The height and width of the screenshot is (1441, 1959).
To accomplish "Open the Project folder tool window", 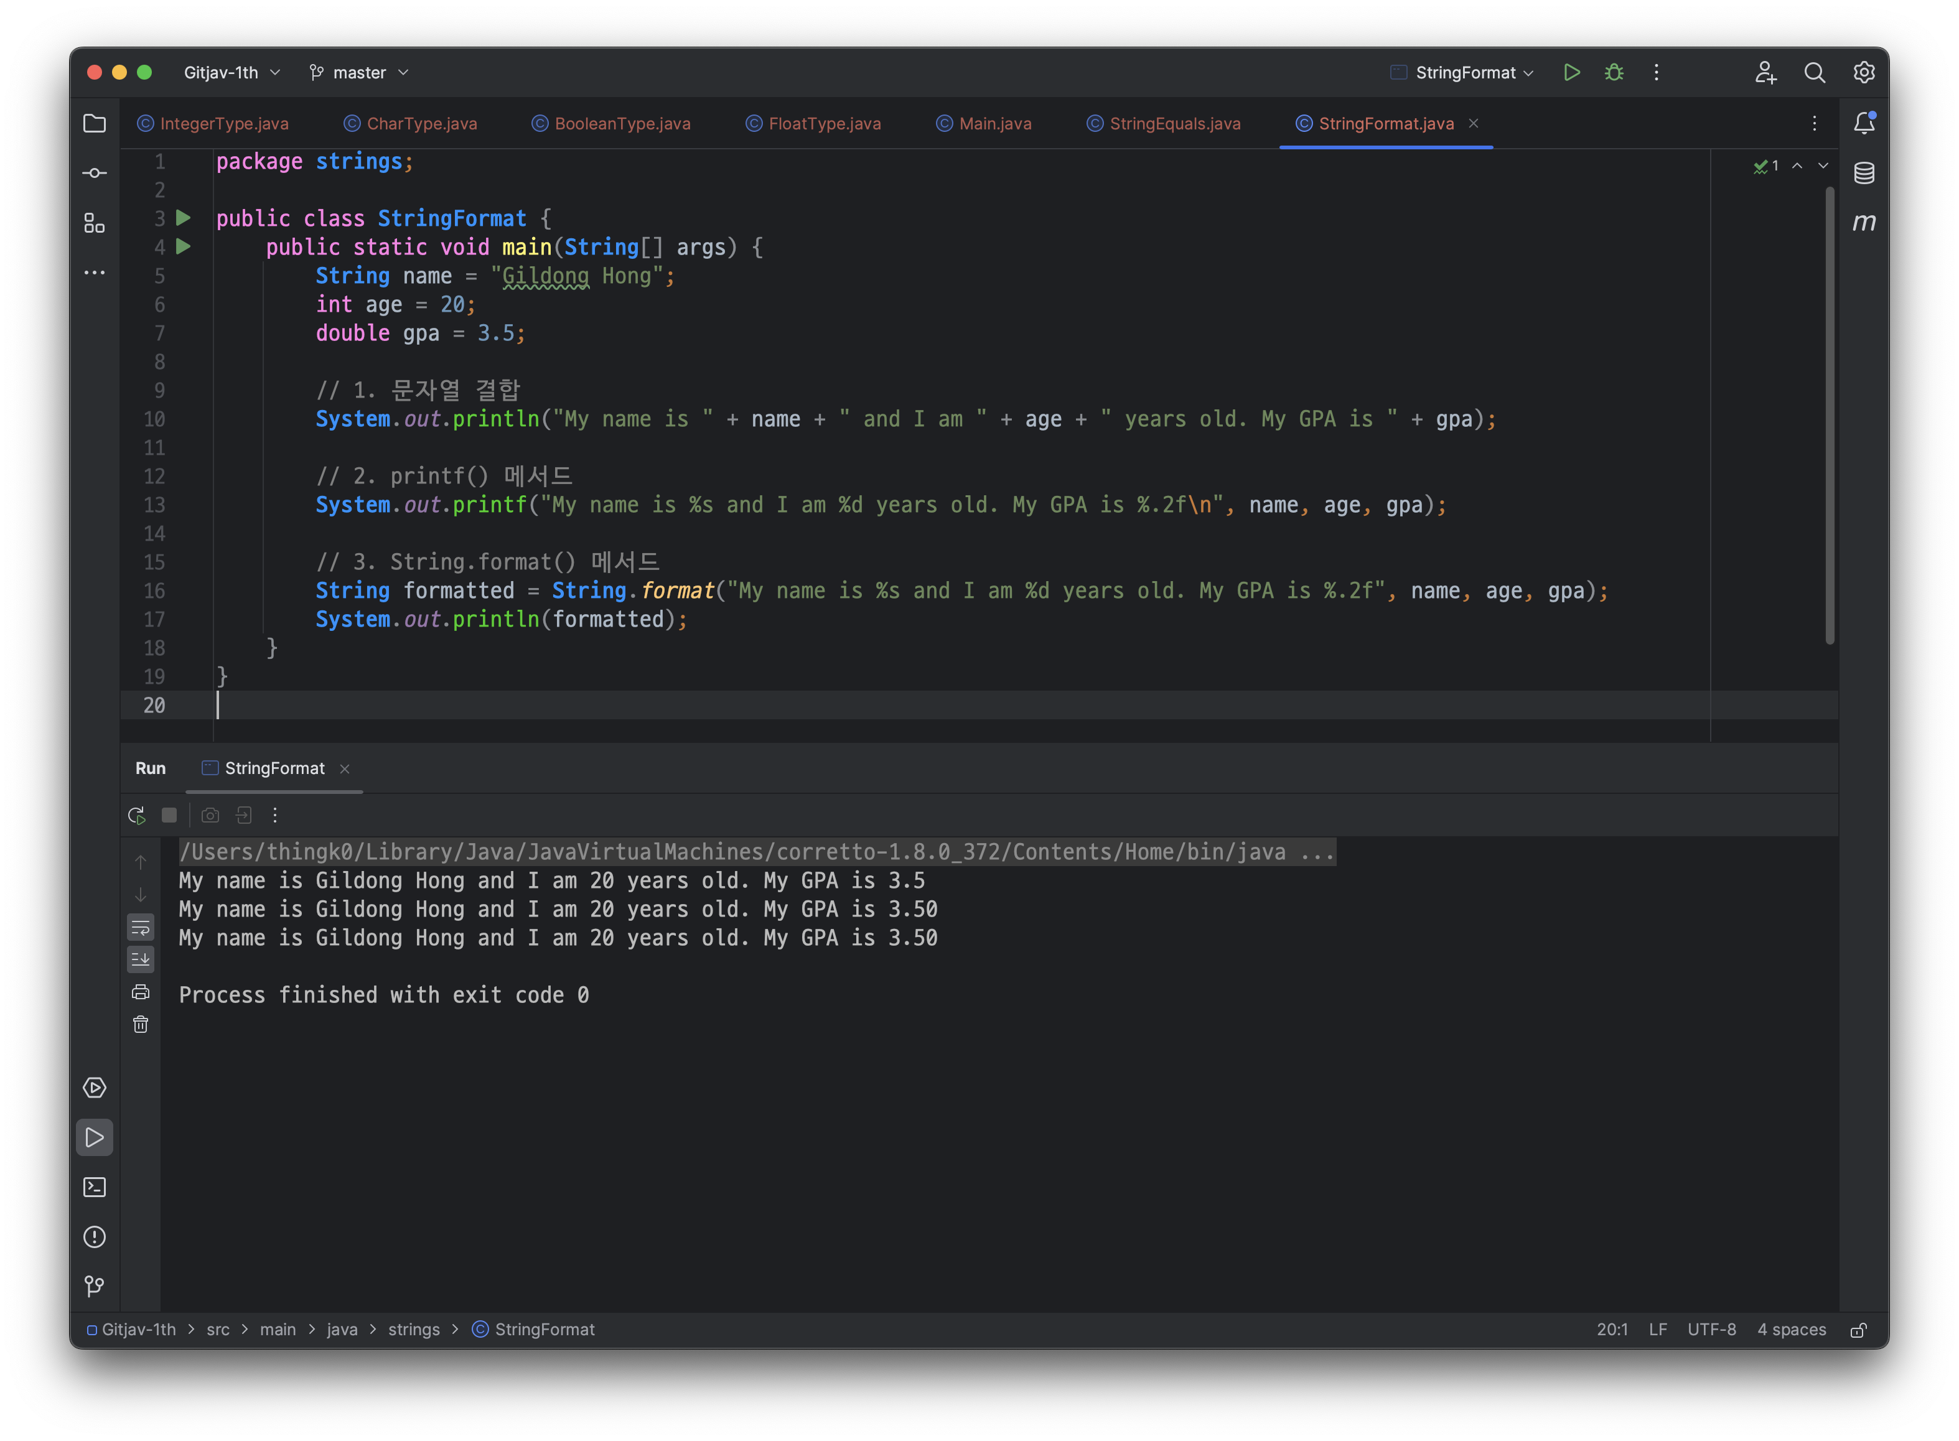I will [94, 123].
